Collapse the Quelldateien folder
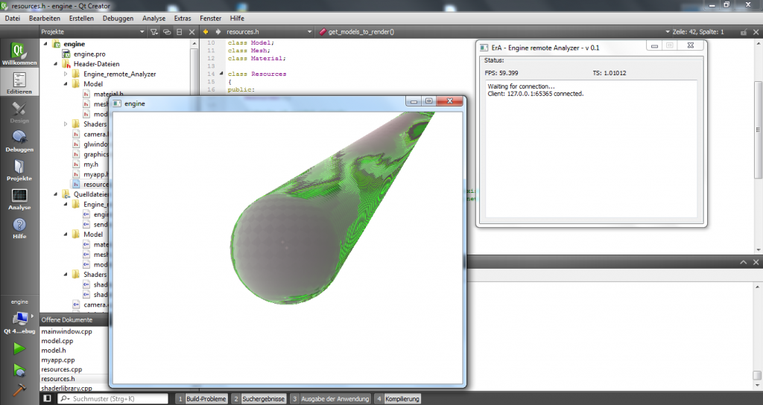Image resolution: width=763 pixels, height=405 pixels. [x=55, y=194]
